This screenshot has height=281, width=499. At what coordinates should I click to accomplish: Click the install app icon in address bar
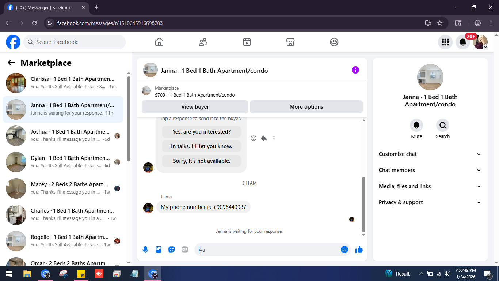tap(428, 23)
